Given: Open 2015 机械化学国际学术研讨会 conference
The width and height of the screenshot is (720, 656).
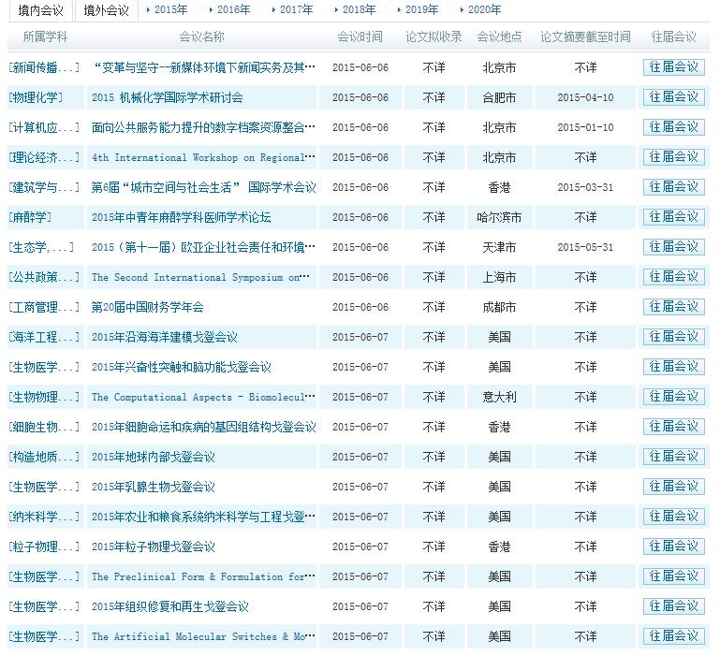Looking at the screenshot, I should click(x=168, y=97).
